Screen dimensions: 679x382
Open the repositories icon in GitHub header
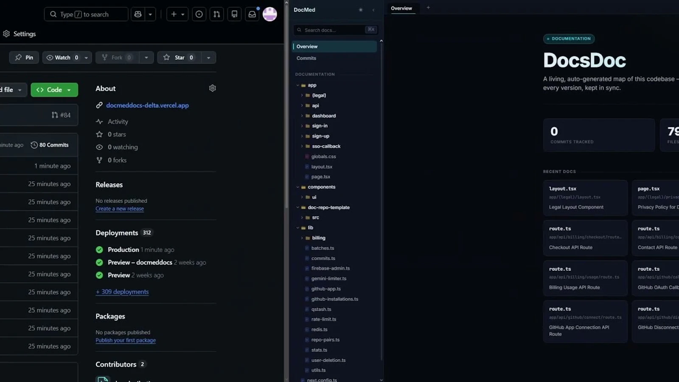pos(234,14)
